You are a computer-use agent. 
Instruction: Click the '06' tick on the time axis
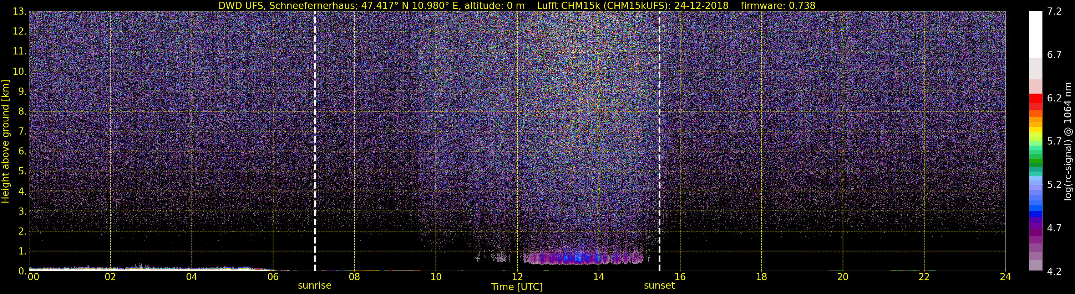273,277
